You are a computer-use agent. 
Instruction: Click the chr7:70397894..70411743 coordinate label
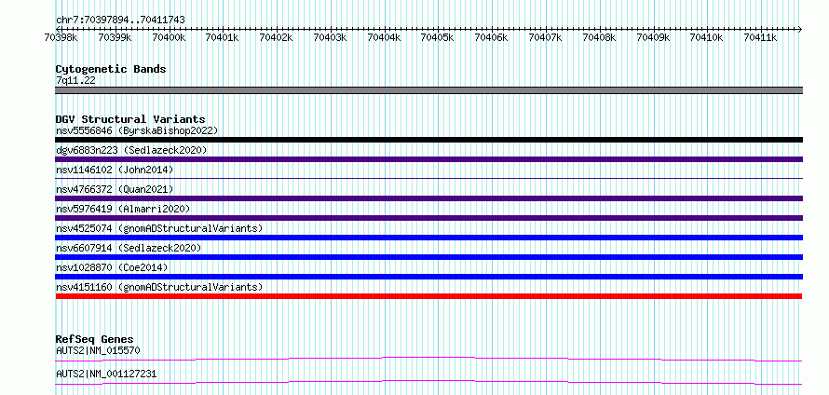coord(120,20)
